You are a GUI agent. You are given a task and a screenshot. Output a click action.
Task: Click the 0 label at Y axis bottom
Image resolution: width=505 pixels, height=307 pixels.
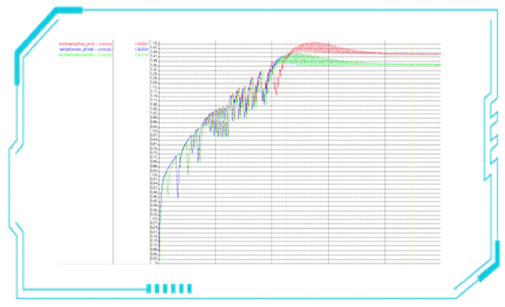click(155, 263)
